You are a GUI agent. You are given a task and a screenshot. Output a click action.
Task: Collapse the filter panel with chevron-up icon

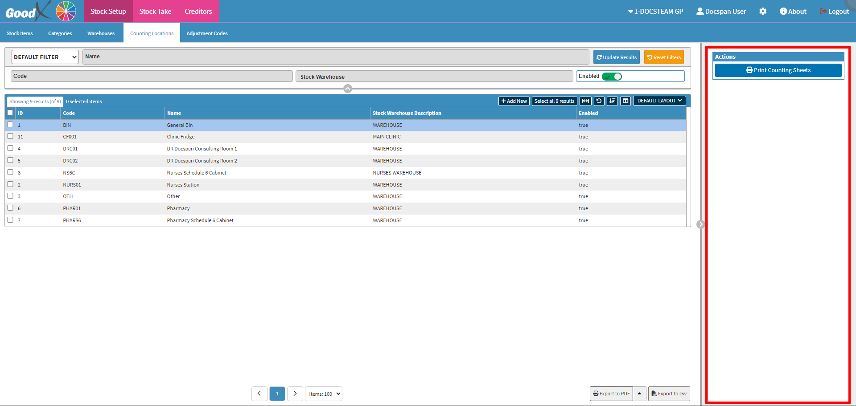point(348,89)
